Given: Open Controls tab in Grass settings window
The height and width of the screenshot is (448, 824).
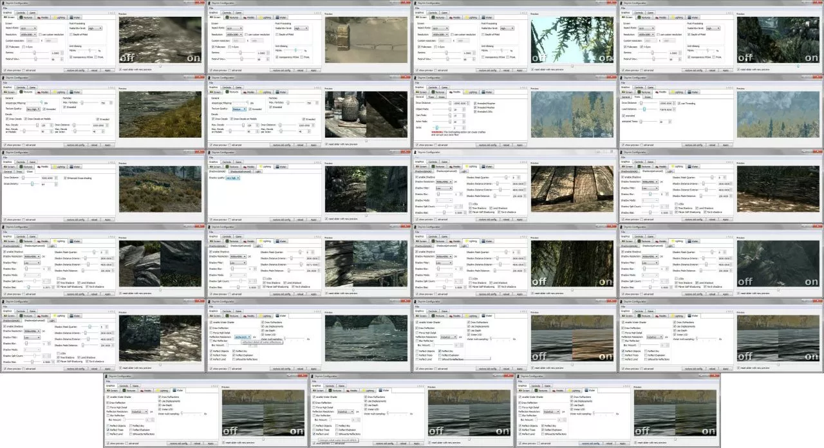Looking at the screenshot, I should tap(21, 162).
